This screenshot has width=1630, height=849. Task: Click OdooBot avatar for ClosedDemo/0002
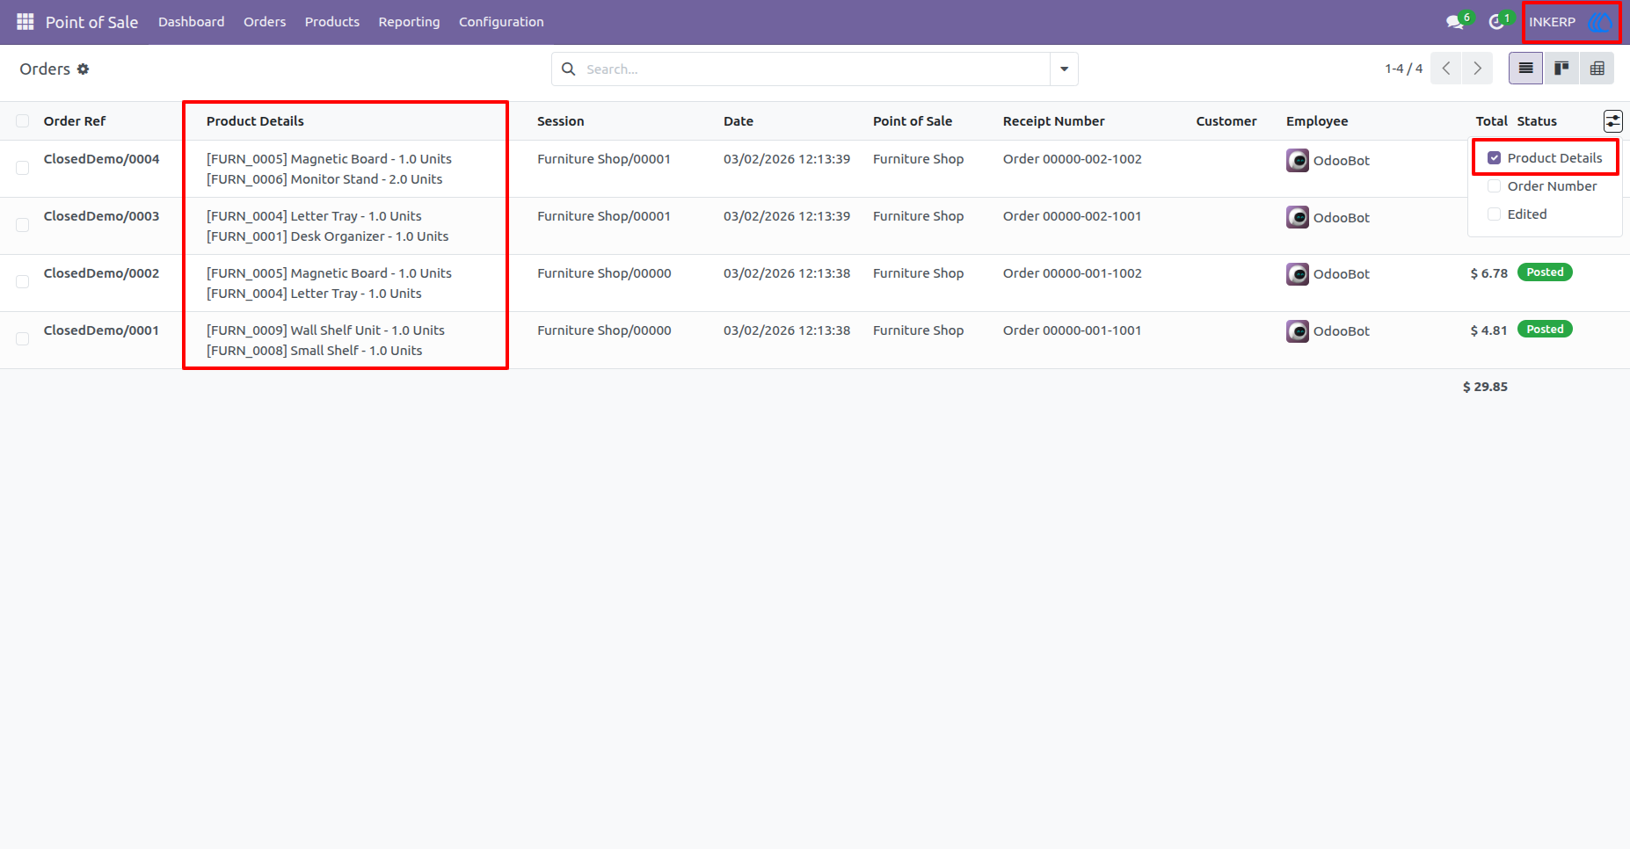[x=1298, y=274]
